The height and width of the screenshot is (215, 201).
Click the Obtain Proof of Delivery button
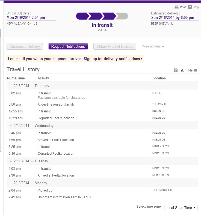tap(115, 46)
